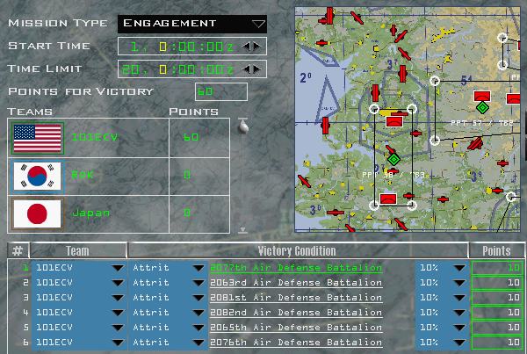Screen dimensions: 527x354
Task: Click the Points for Victory field
Action: [x=220, y=91]
